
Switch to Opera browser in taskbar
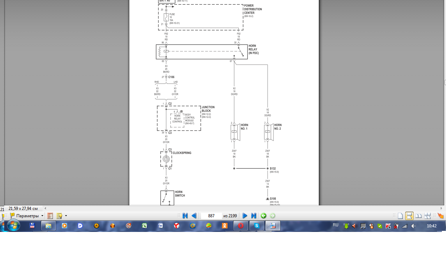point(241,226)
